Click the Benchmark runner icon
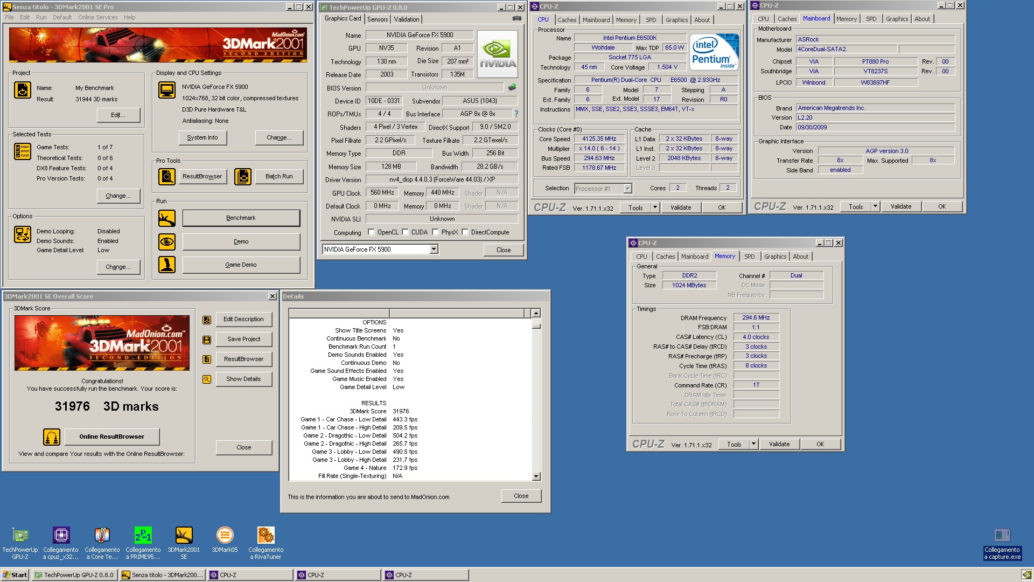1034x582 pixels. pyautogui.click(x=167, y=218)
